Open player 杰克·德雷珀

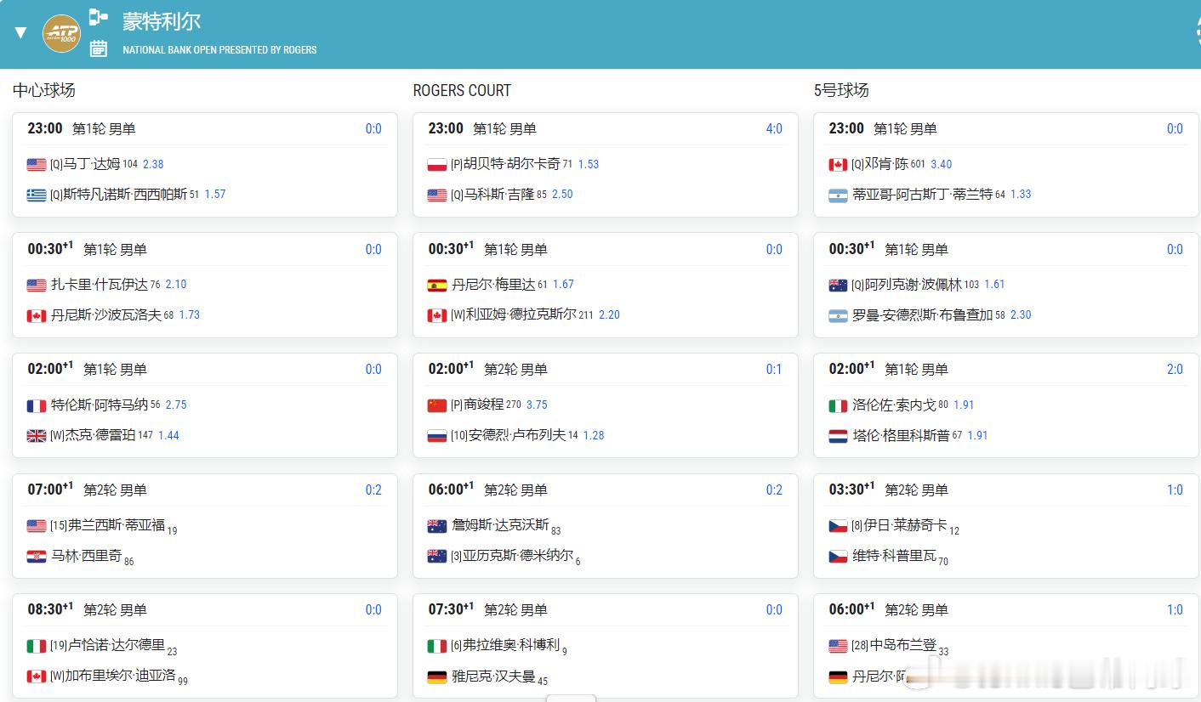point(100,436)
